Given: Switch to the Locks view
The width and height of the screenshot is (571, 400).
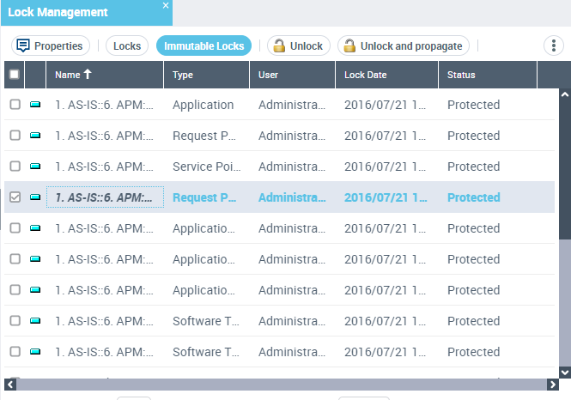Looking at the screenshot, I should tap(127, 45).
